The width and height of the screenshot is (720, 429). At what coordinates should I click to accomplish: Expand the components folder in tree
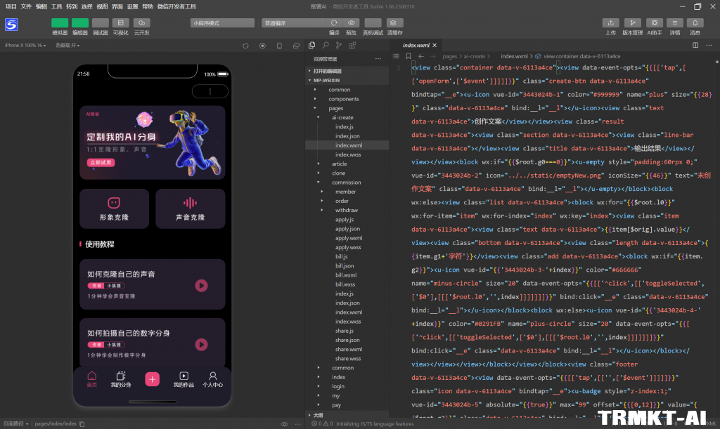343,99
